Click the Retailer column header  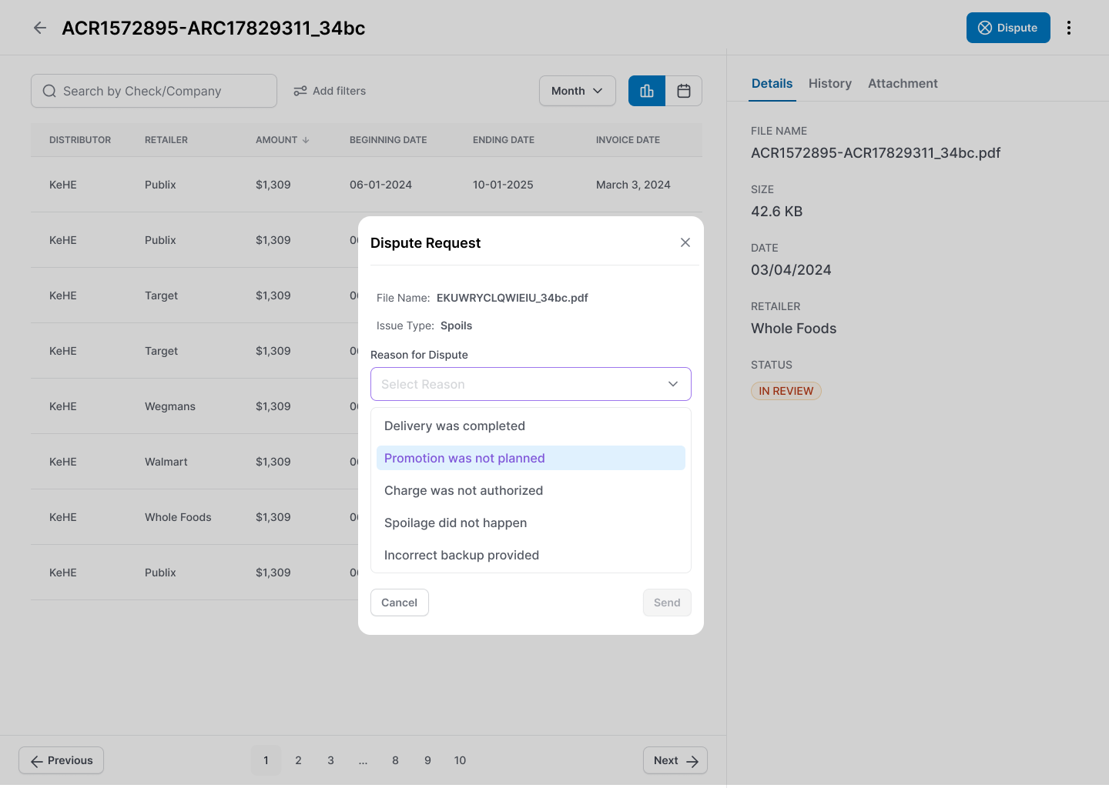tap(166, 140)
